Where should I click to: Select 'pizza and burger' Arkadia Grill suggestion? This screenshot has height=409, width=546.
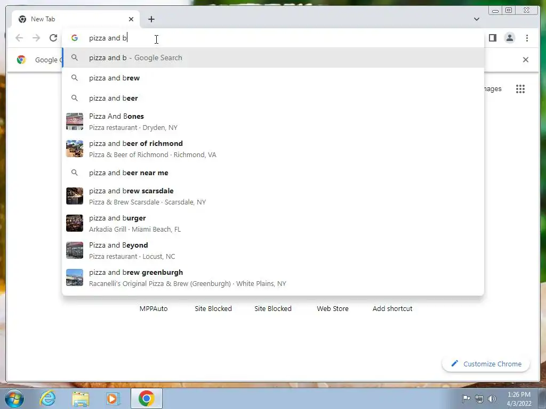pyautogui.click(x=273, y=223)
